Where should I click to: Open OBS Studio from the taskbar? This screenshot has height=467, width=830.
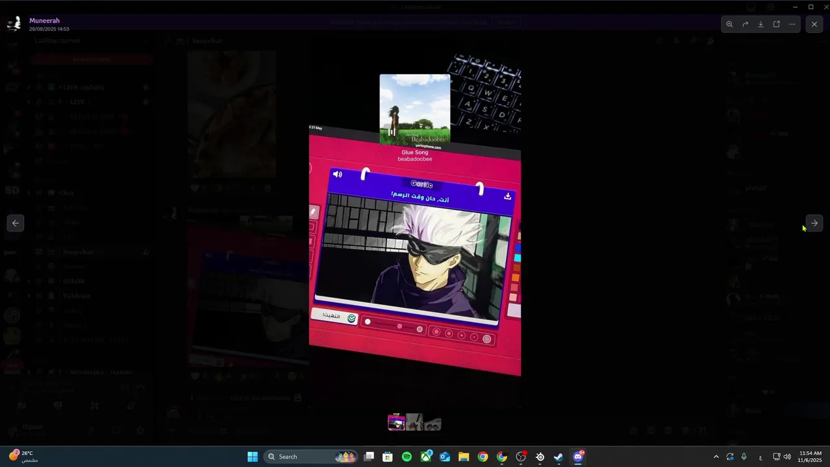coord(521,457)
